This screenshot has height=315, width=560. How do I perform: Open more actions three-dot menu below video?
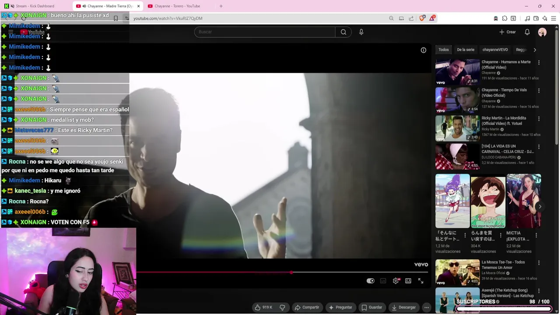pyautogui.click(x=427, y=307)
